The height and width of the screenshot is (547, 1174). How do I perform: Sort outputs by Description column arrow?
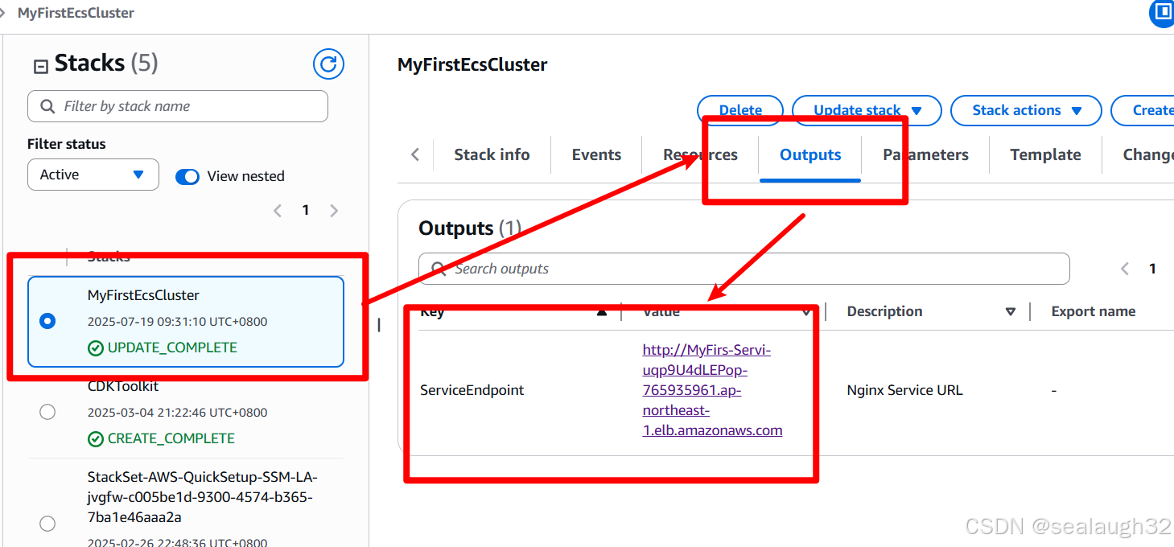point(1011,312)
